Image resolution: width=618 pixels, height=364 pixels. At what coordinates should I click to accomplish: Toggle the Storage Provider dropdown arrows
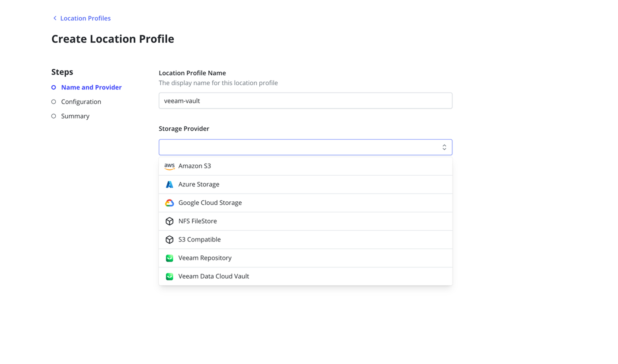[x=444, y=147]
